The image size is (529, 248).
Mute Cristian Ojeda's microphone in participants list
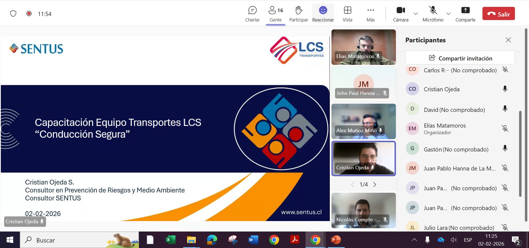coord(505,89)
